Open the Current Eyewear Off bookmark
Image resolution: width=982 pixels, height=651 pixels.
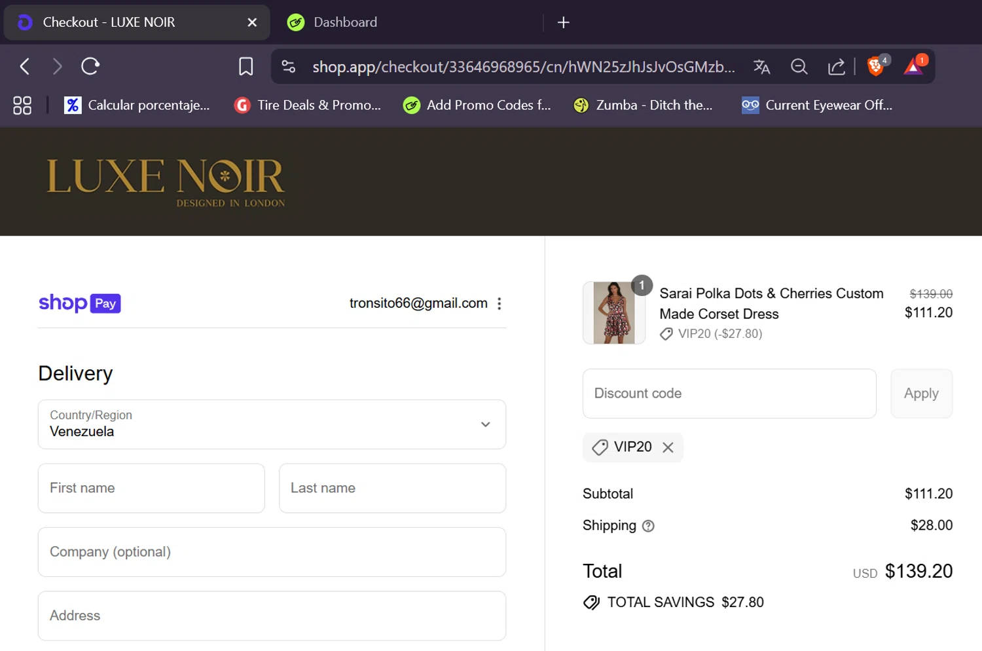817,105
